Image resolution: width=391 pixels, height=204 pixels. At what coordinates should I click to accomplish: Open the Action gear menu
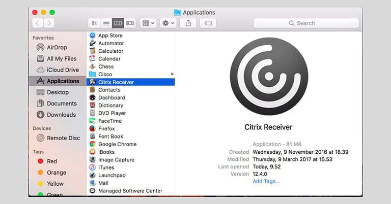tap(169, 23)
